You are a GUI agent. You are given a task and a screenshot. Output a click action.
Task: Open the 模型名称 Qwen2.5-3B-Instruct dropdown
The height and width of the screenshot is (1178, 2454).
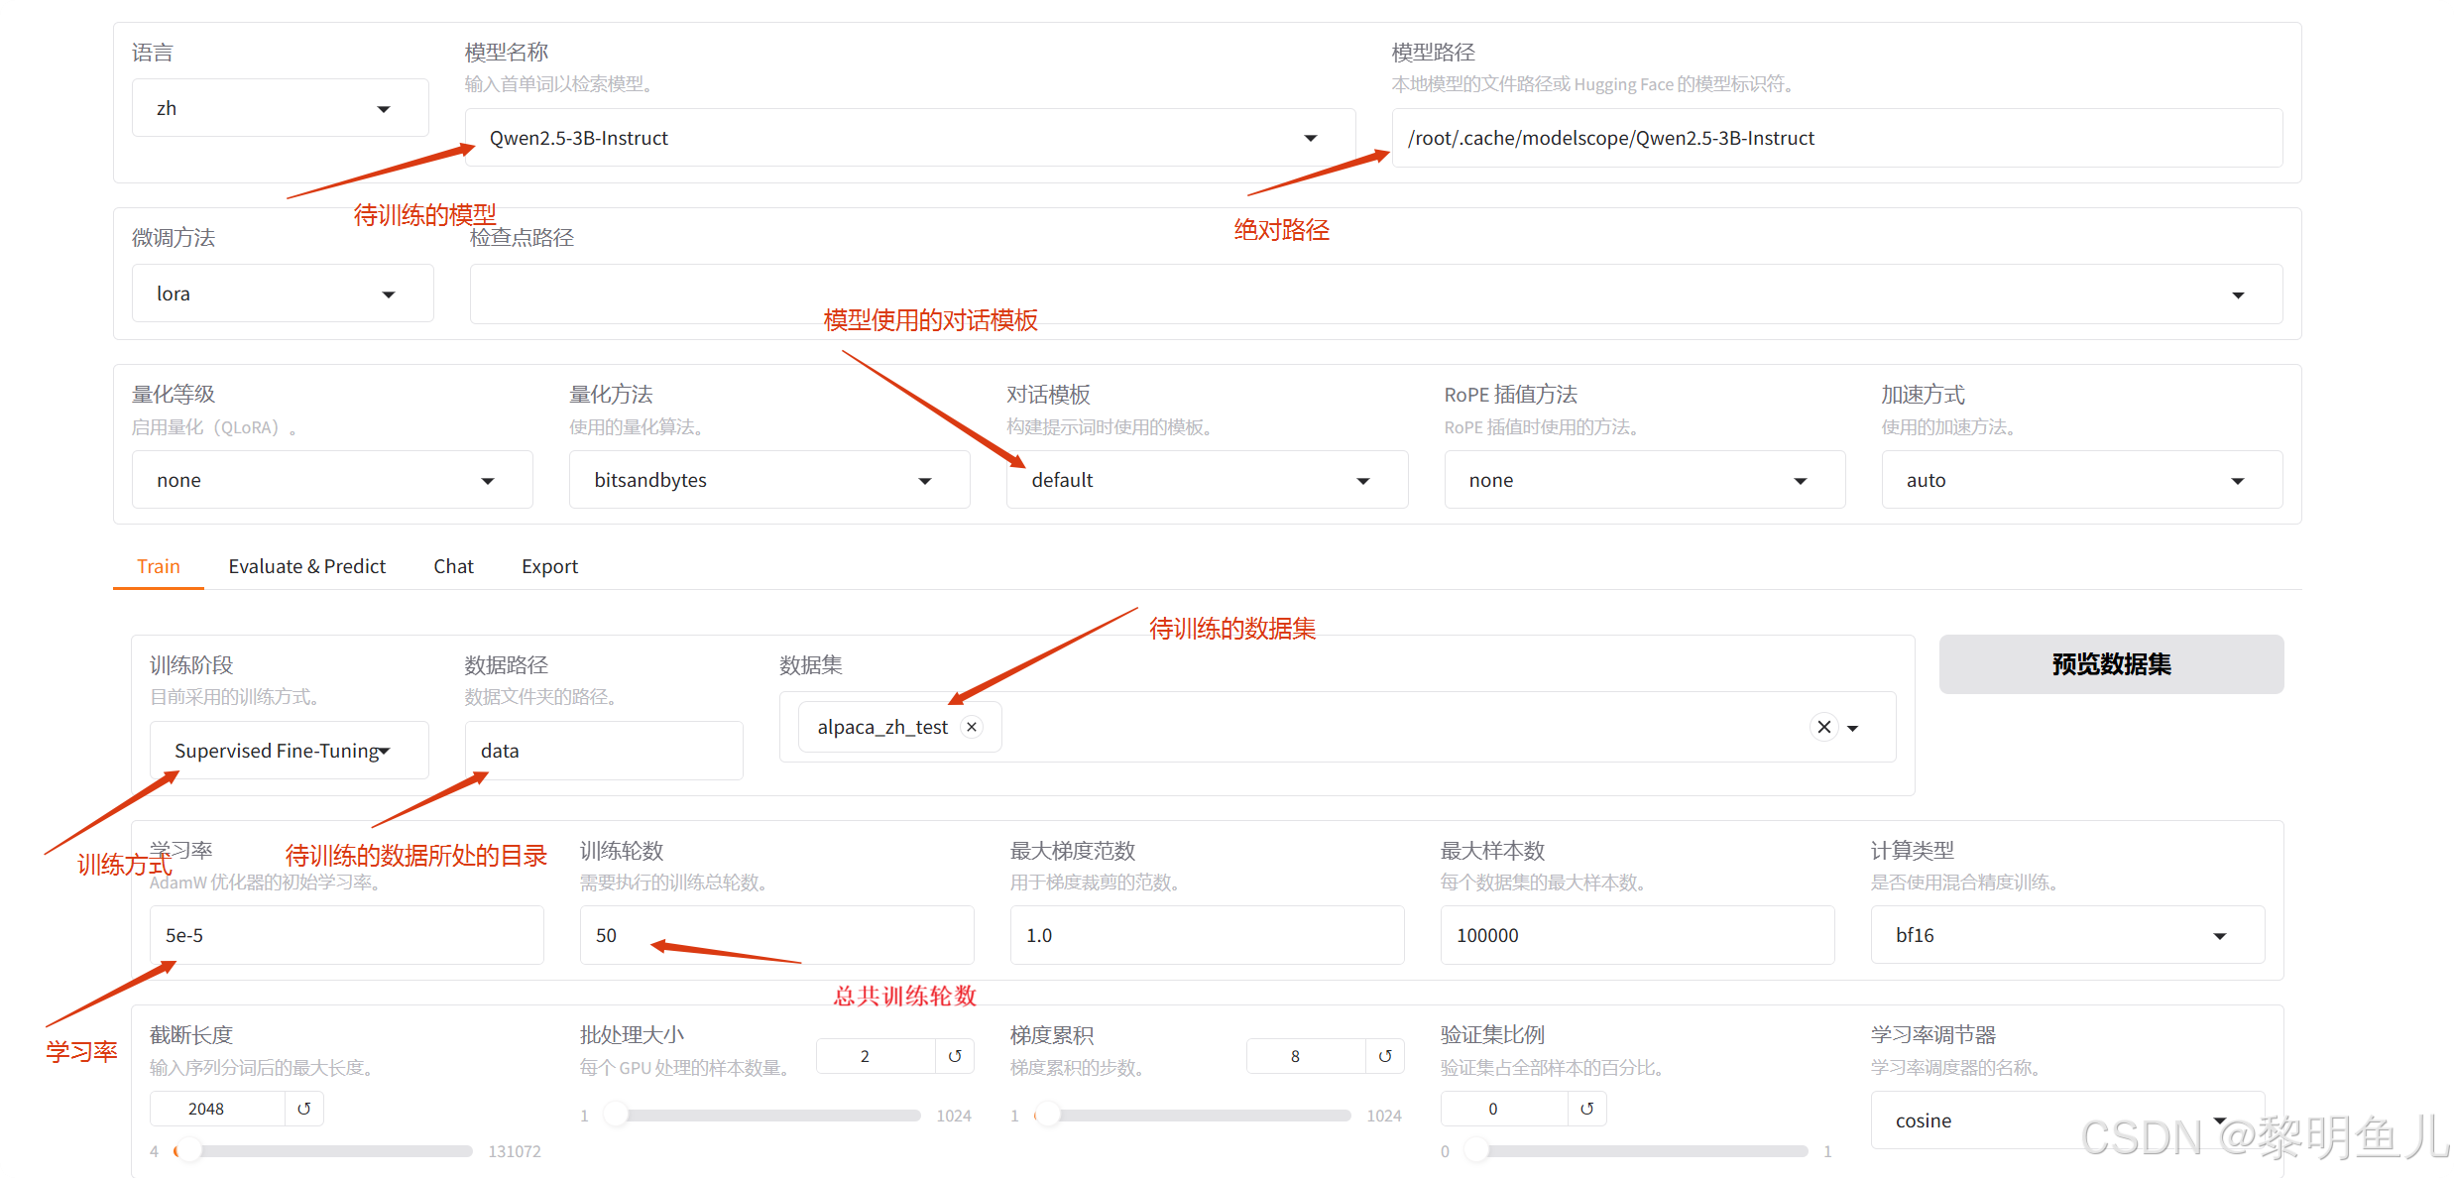1310,138
